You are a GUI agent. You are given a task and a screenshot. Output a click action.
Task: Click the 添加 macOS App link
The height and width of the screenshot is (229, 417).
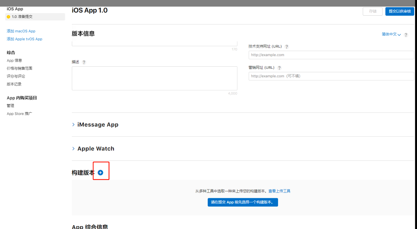(x=21, y=31)
